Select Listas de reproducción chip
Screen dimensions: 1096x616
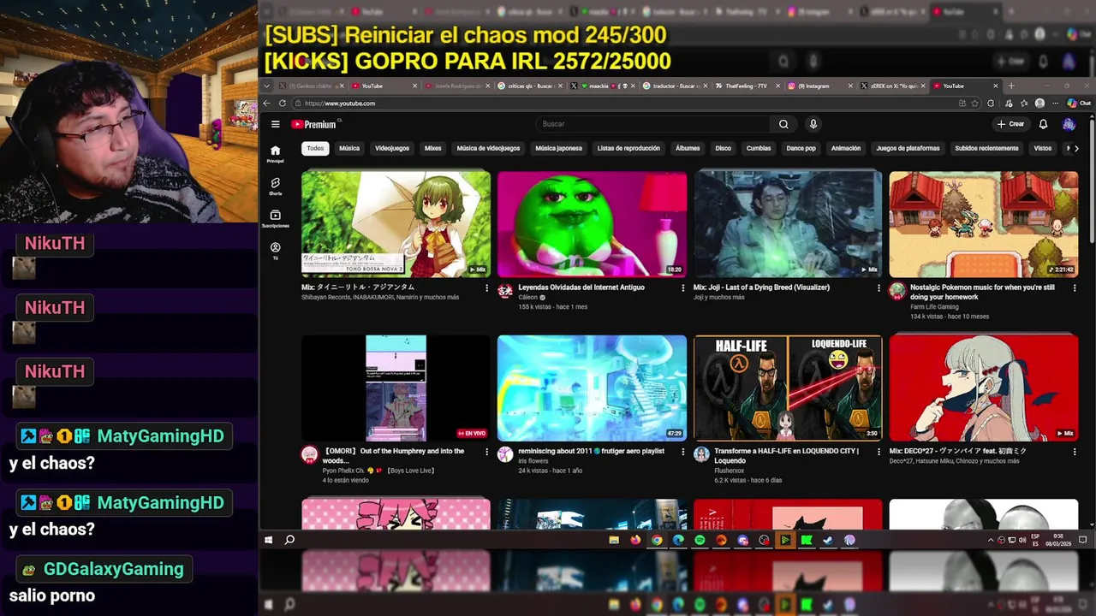pyautogui.click(x=628, y=148)
